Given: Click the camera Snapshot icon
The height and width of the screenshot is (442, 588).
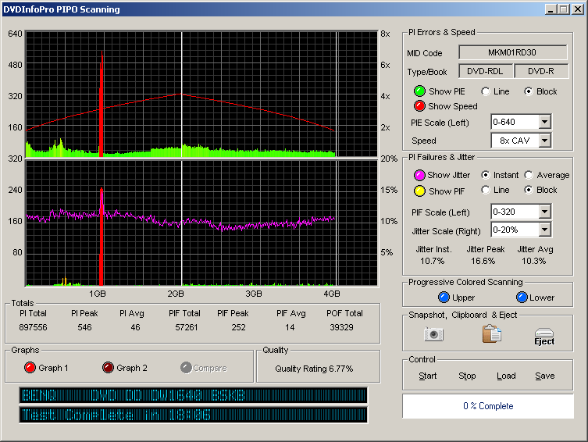Looking at the screenshot, I should [433, 334].
